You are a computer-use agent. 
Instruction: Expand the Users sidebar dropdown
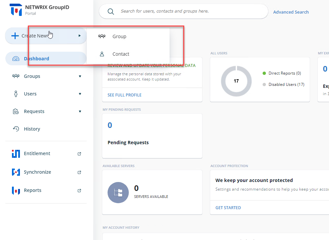[x=80, y=94]
